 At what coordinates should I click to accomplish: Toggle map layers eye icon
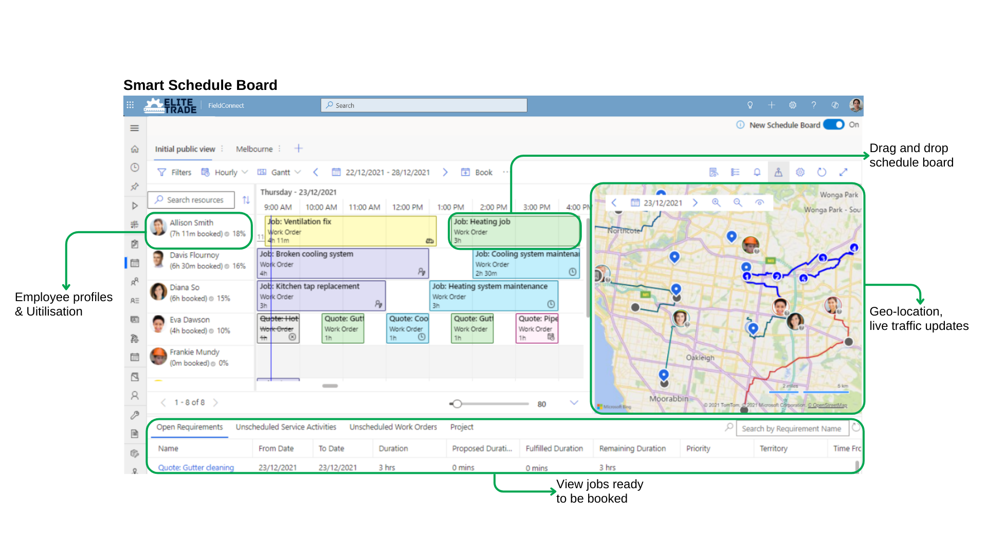pos(759,202)
